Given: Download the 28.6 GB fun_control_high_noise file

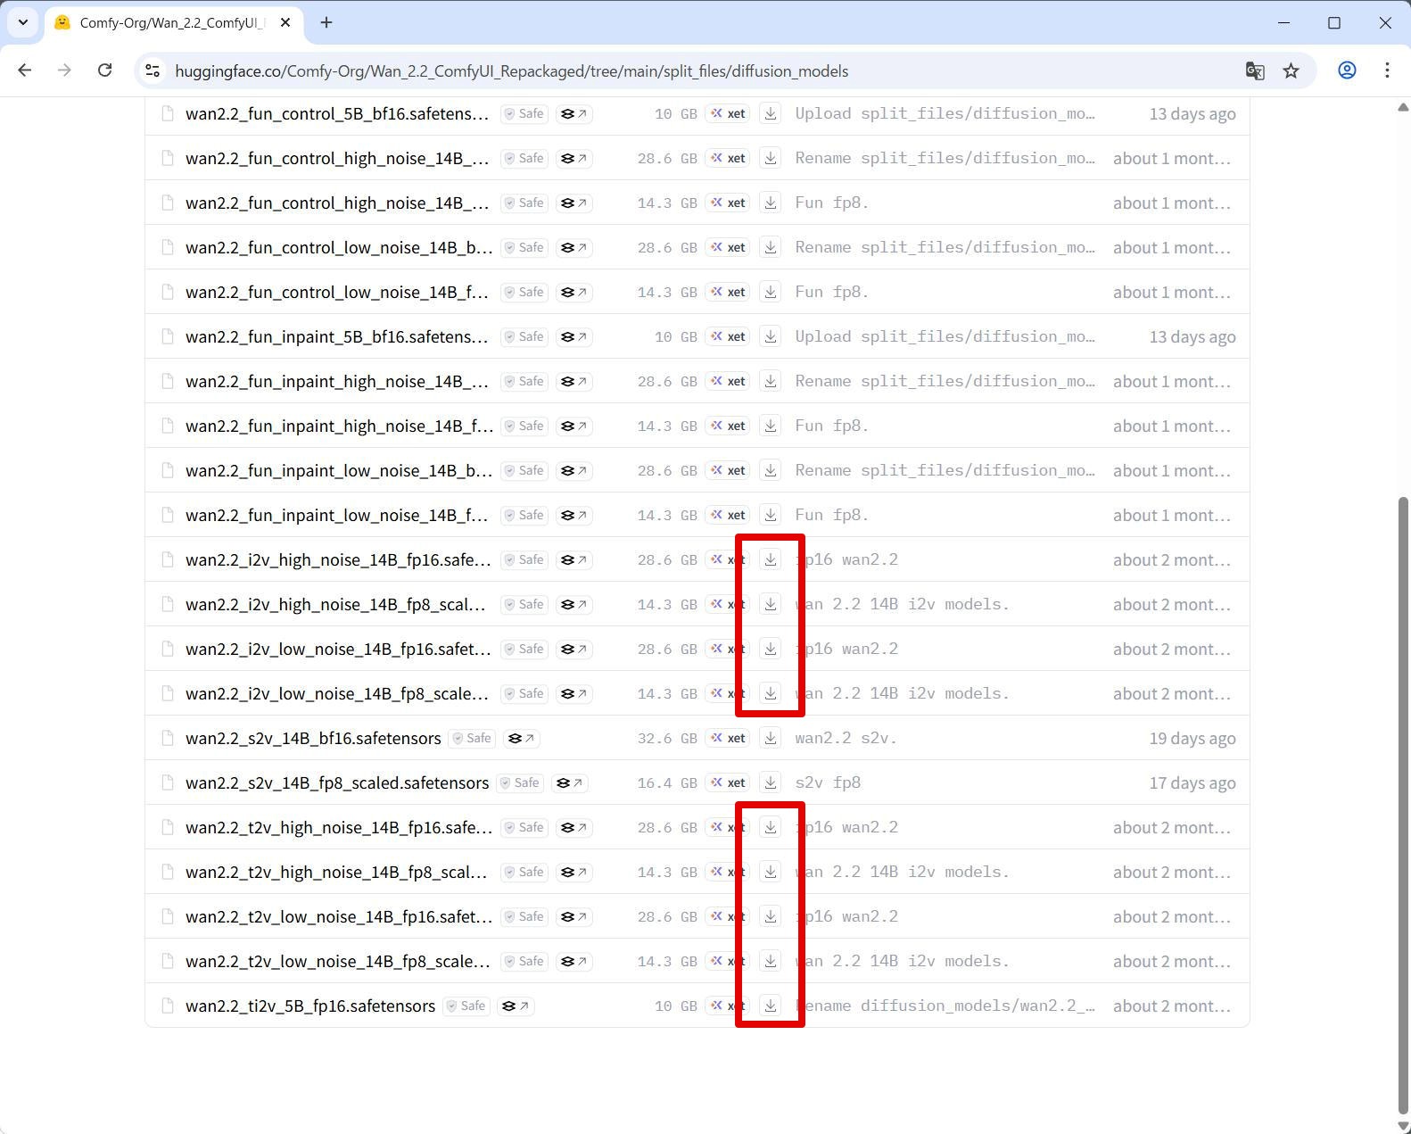Looking at the screenshot, I should click(771, 158).
